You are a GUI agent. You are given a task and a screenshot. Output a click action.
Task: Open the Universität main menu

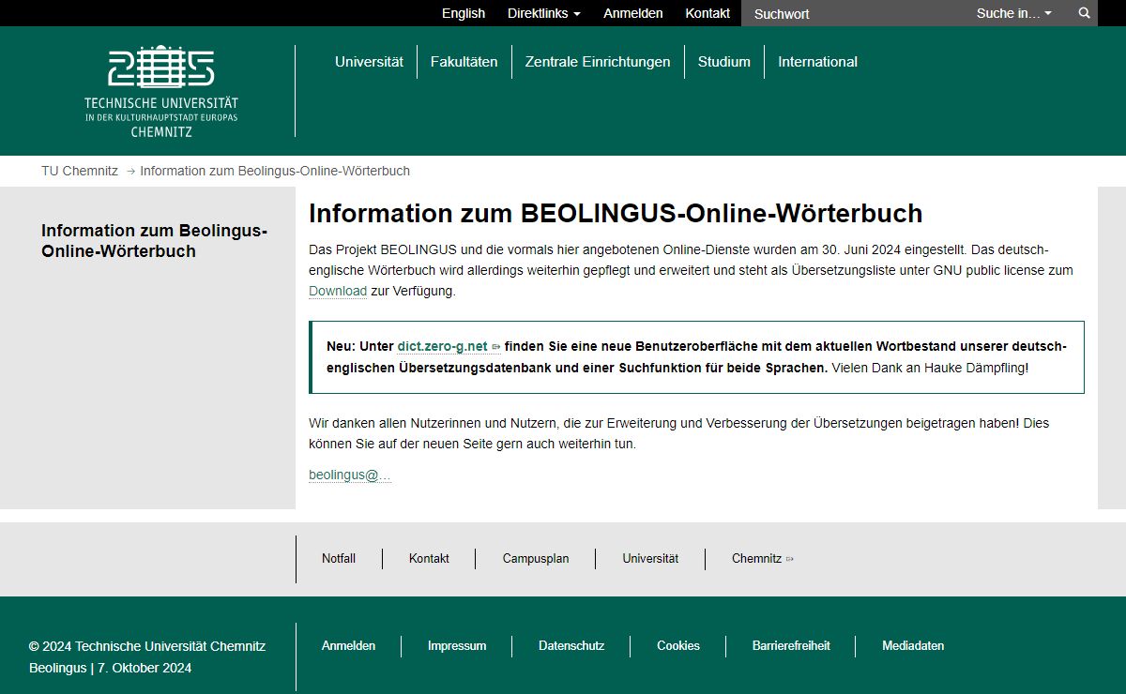(x=370, y=62)
